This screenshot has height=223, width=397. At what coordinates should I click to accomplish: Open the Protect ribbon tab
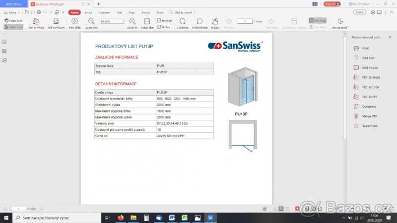pos(145,12)
